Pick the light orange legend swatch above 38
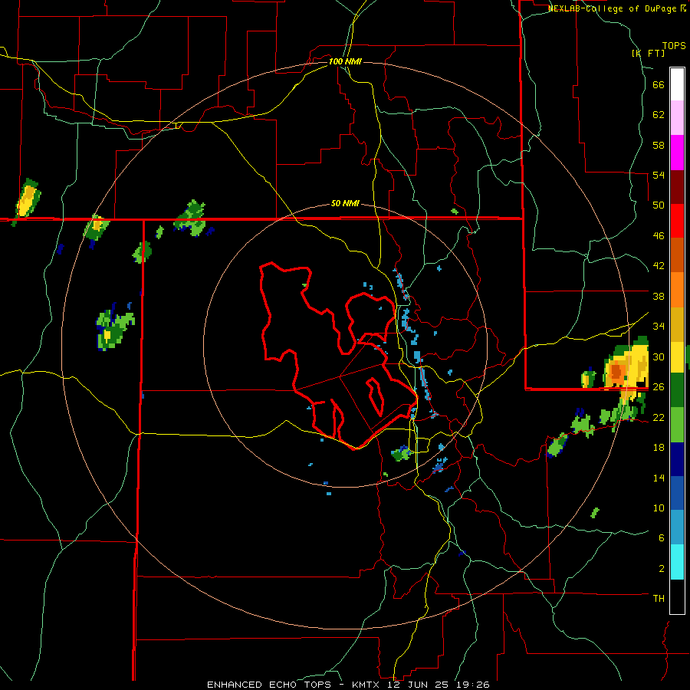The height and width of the screenshot is (690, 690). click(677, 290)
